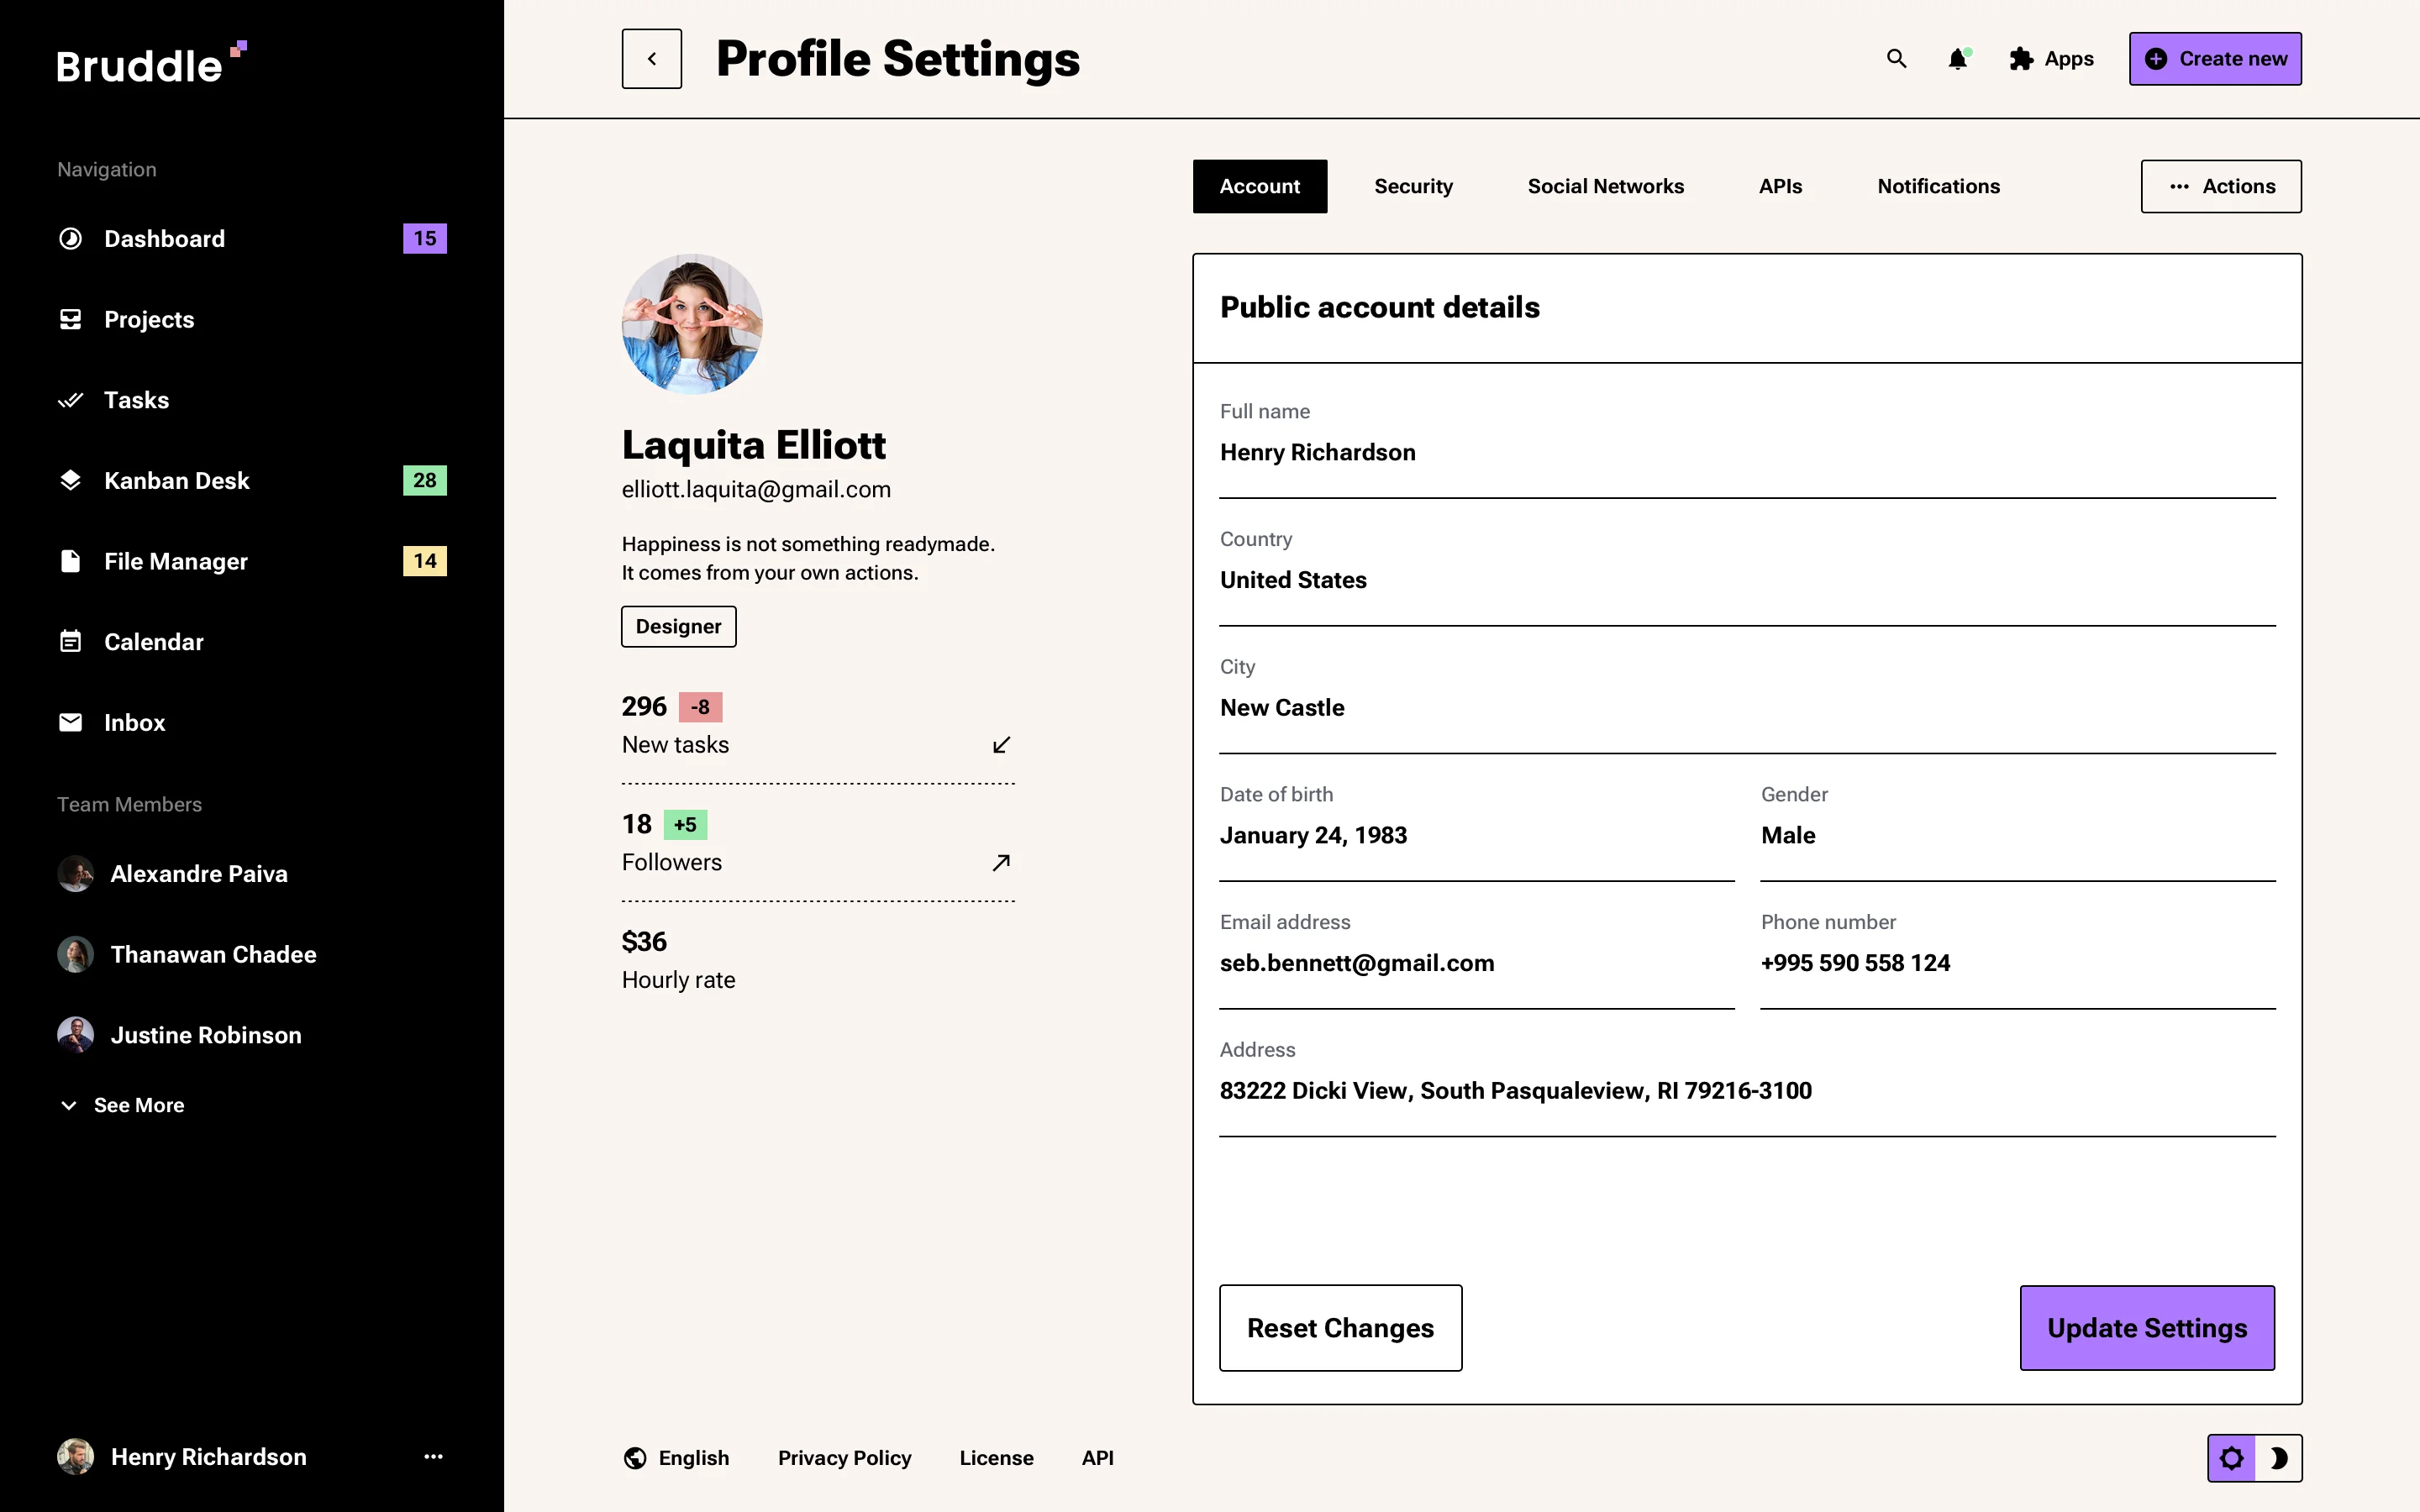Go back using the back arrow
This screenshot has width=2420, height=1512.
tap(651, 58)
